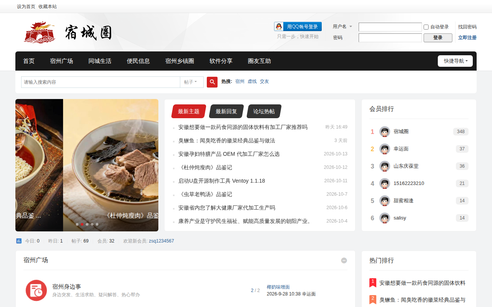Viewport: 492px width, 307px height.
Task: Open avatar of member 15162223210
Action: click(x=385, y=183)
